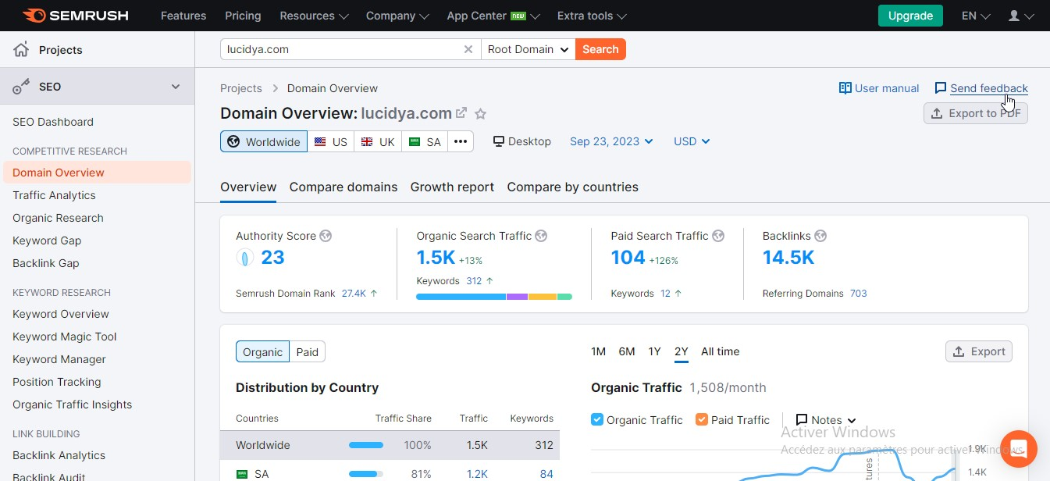This screenshot has height=481, width=1050.
Task: Select the SA flag database button
Action: coord(425,141)
